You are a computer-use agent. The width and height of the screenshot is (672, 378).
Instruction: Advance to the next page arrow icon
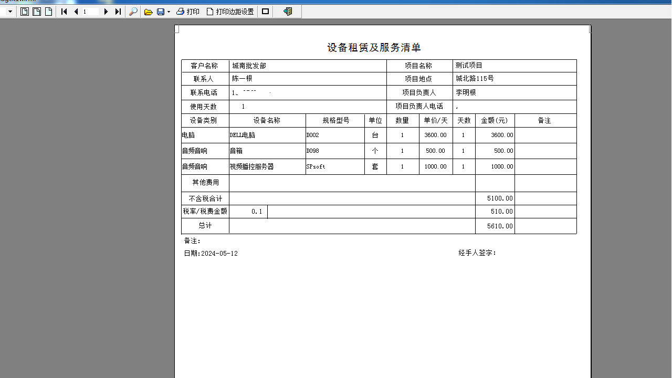click(x=106, y=12)
